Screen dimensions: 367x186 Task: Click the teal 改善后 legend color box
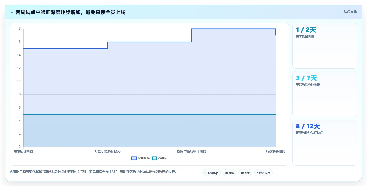tap(154, 158)
